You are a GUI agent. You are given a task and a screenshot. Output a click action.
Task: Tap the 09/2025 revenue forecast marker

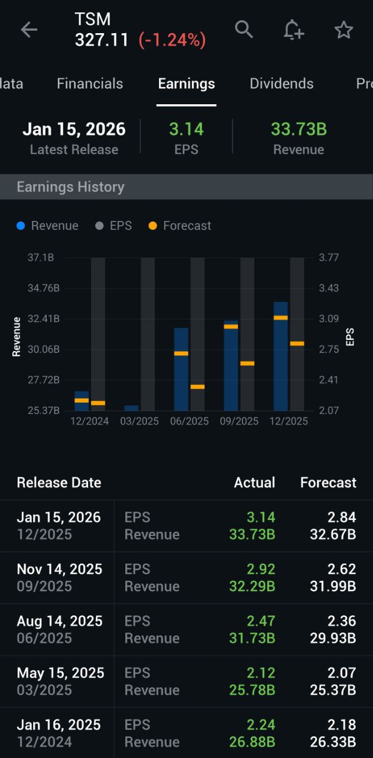pyautogui.click(x=231, y=326)
